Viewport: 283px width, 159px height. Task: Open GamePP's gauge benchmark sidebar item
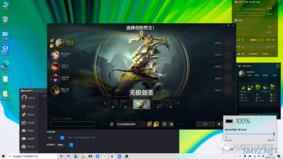(x=28, y=131)
